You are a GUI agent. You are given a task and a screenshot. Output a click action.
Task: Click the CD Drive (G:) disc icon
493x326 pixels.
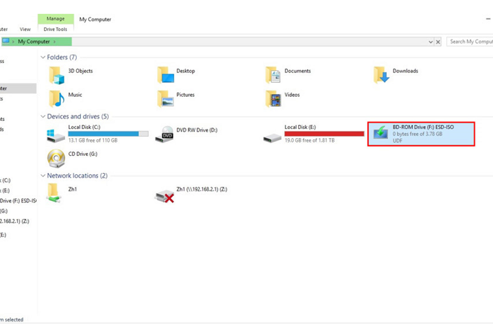56,158
